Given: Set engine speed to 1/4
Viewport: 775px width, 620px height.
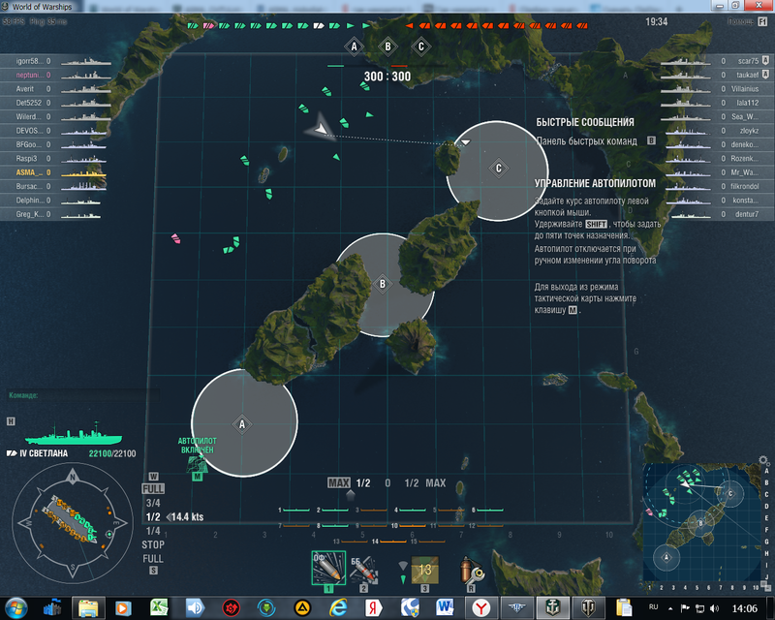Looking at the screenshot, I should [153, 531].
